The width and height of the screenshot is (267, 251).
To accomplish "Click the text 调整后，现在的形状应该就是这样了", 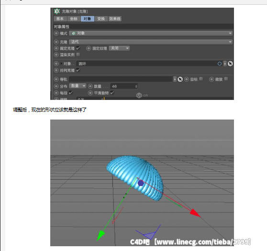I will point(50,110).
